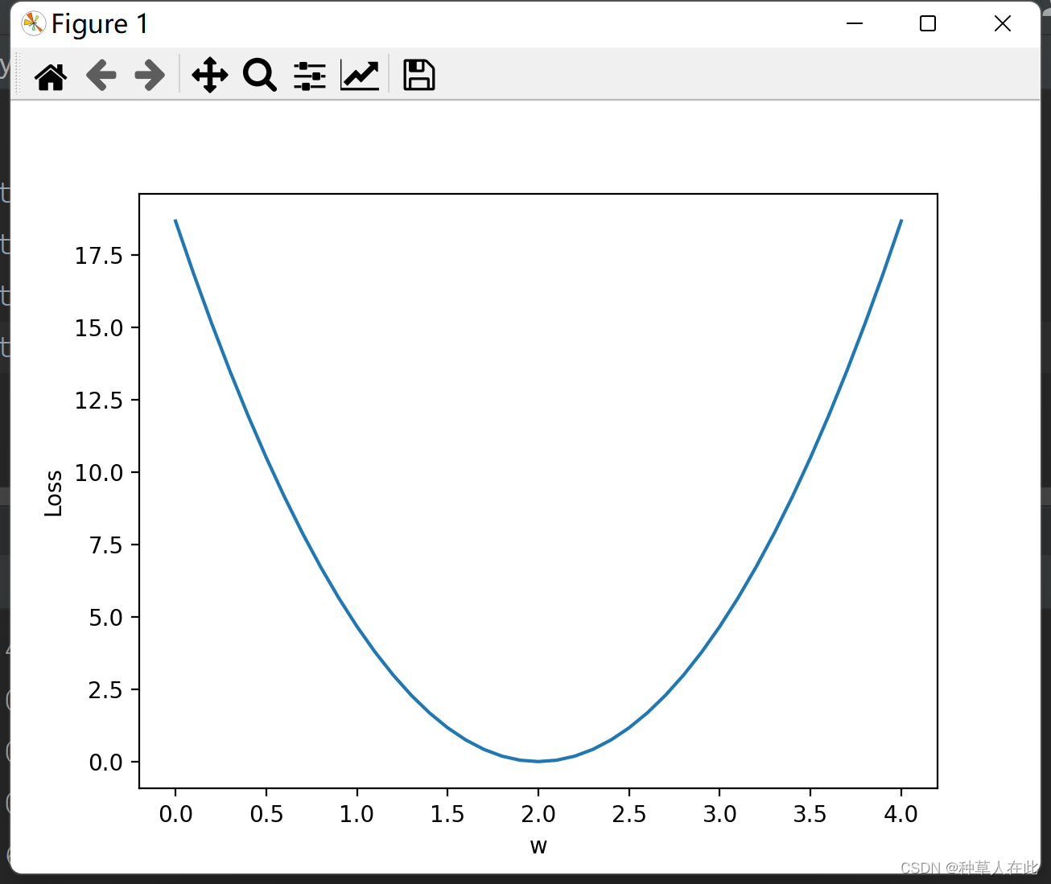Click the 10.0 y-axis tick label
This screenshot has width=1051, height=884.
[x=99, y=473]
